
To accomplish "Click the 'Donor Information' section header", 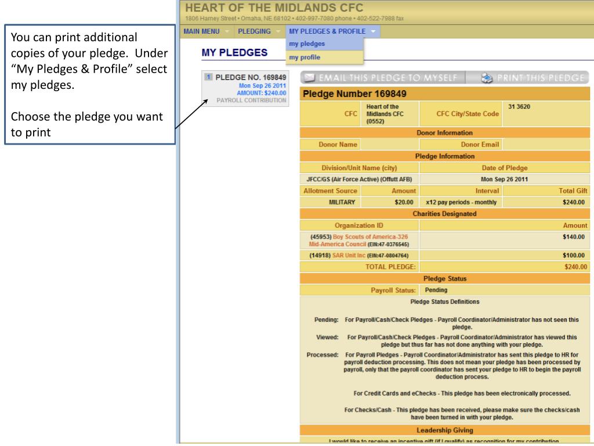I will click(445, 133).
